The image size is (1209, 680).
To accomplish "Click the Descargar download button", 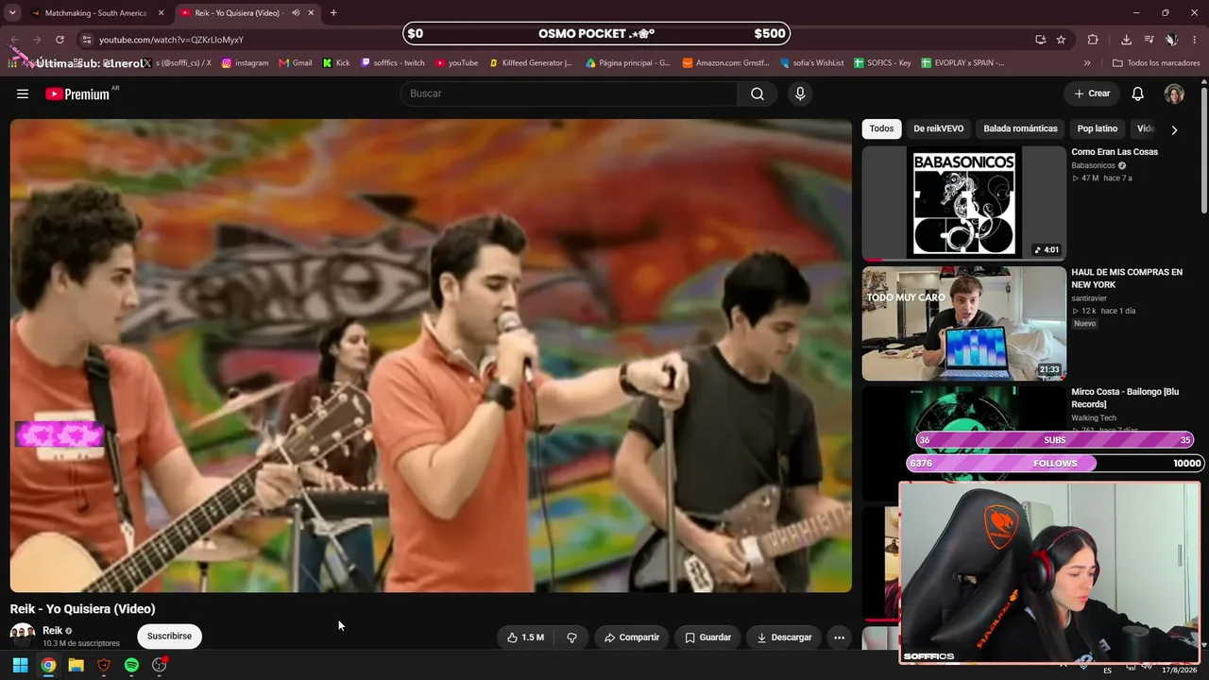I will 784,637.
